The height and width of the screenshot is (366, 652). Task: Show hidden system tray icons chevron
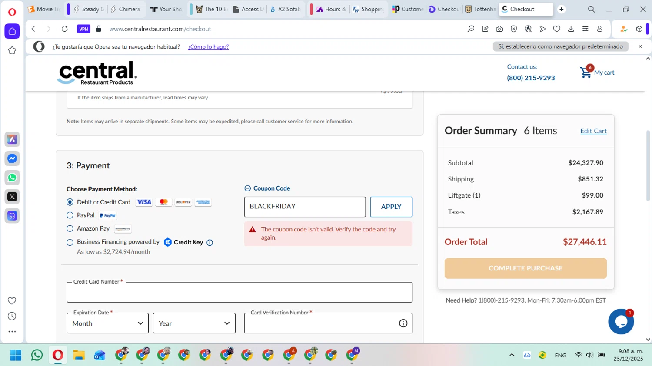[x=512, y=355]
